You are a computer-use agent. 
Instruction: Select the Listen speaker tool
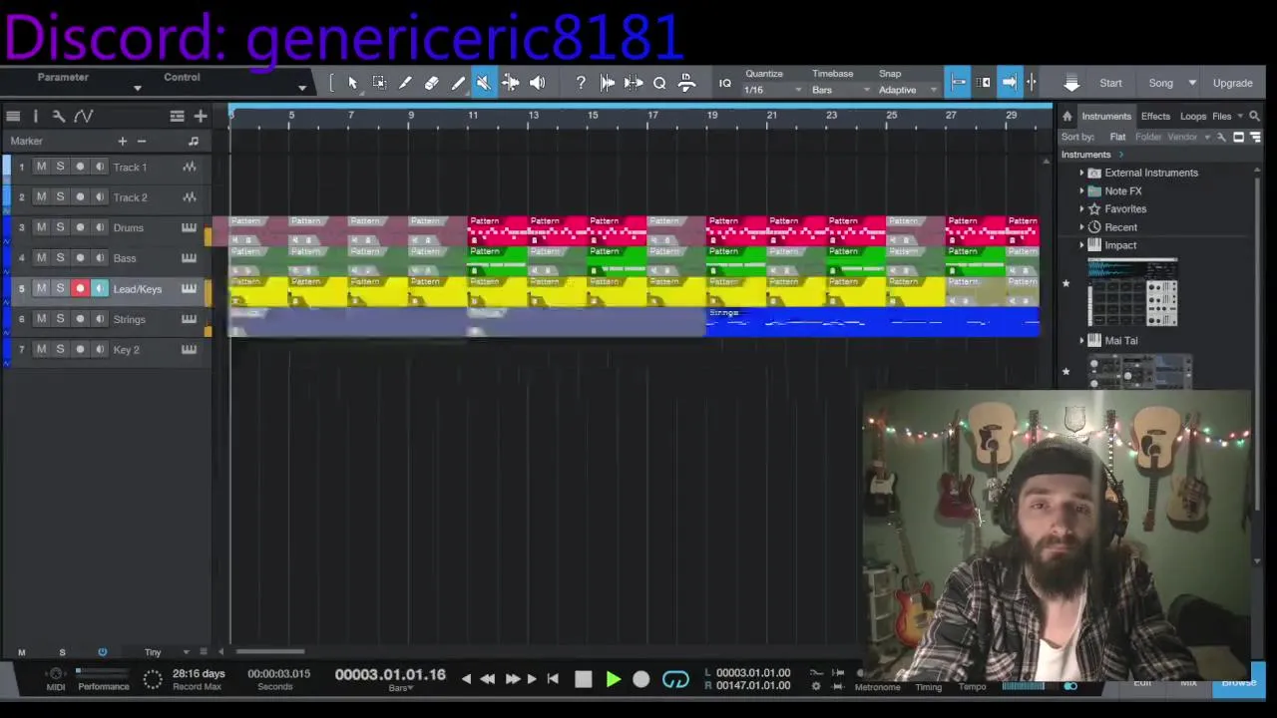[x=537, y=84]
